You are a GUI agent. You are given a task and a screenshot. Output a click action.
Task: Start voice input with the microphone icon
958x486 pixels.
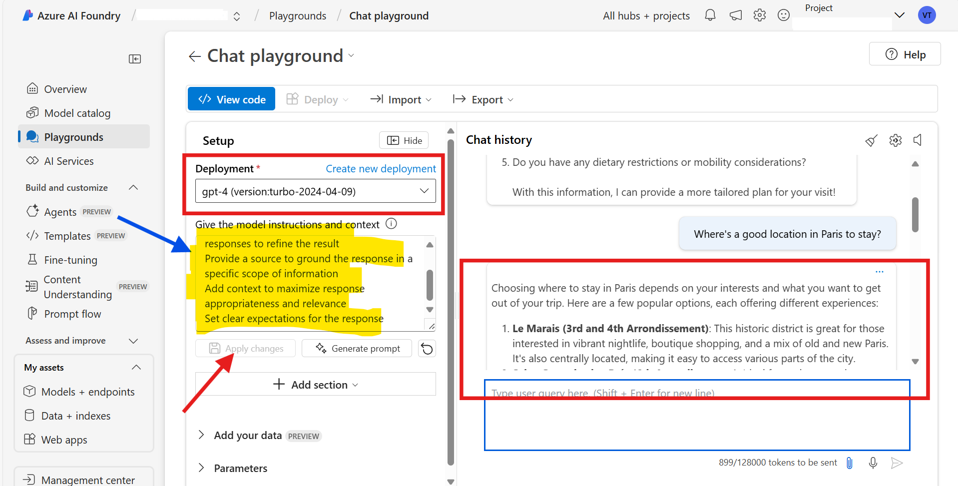tap(873, 463)
